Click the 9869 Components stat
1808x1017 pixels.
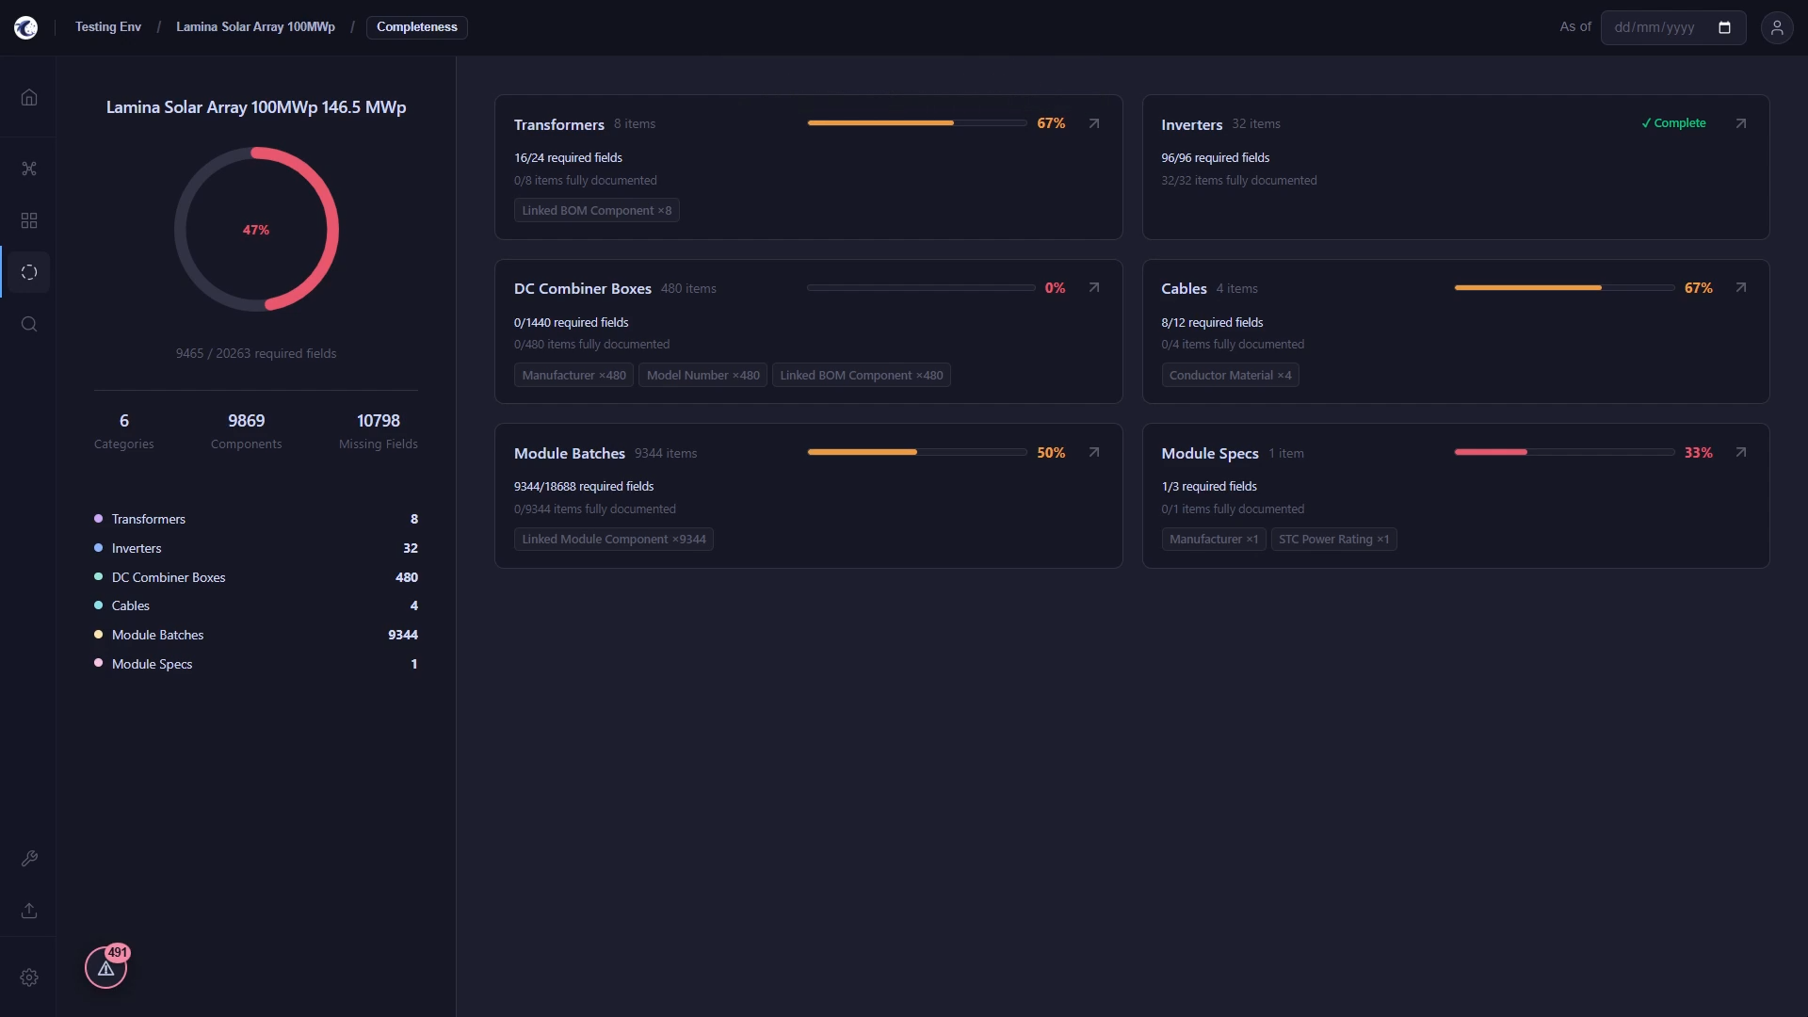(247, 431)
